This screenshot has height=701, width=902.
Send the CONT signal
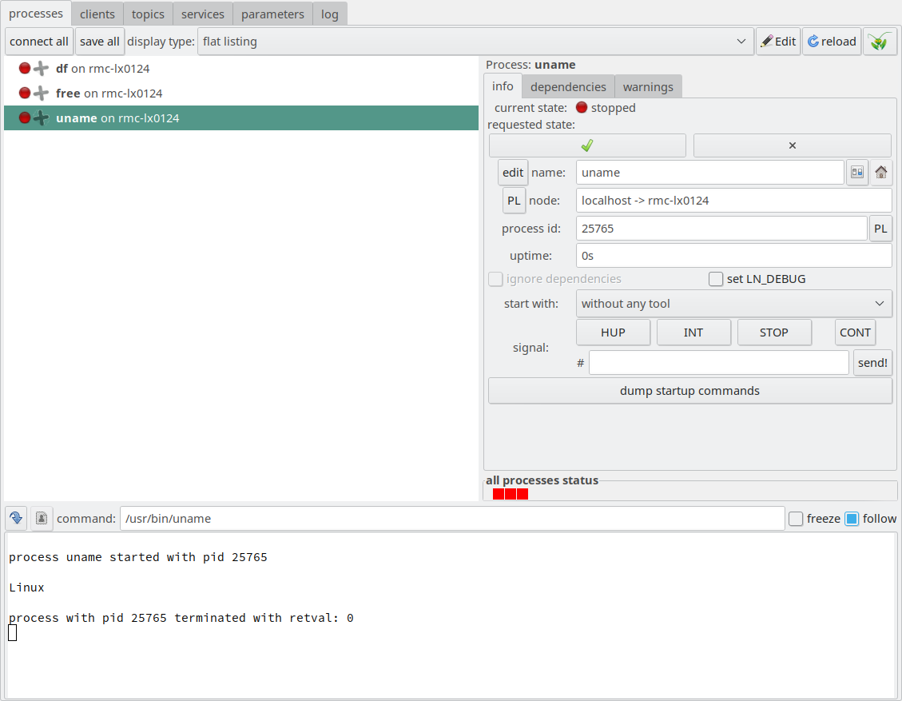[855, 332]
